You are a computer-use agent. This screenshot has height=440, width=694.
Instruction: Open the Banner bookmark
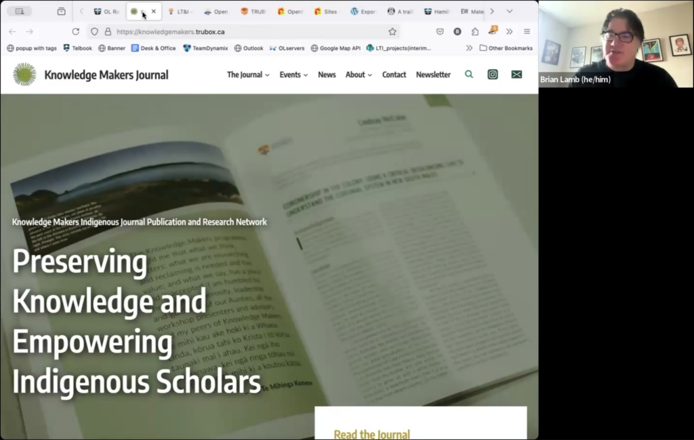click(112, 48)
